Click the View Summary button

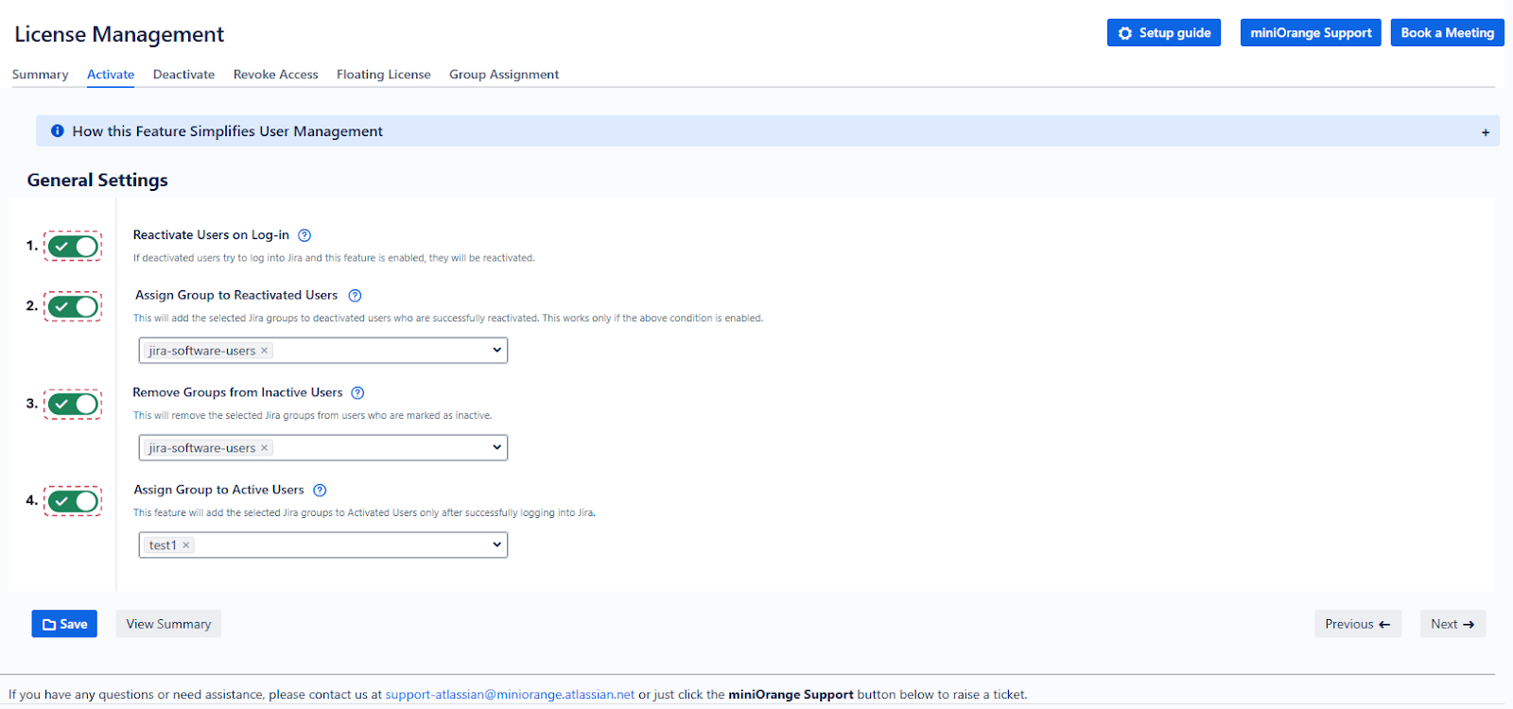[168, 624]
